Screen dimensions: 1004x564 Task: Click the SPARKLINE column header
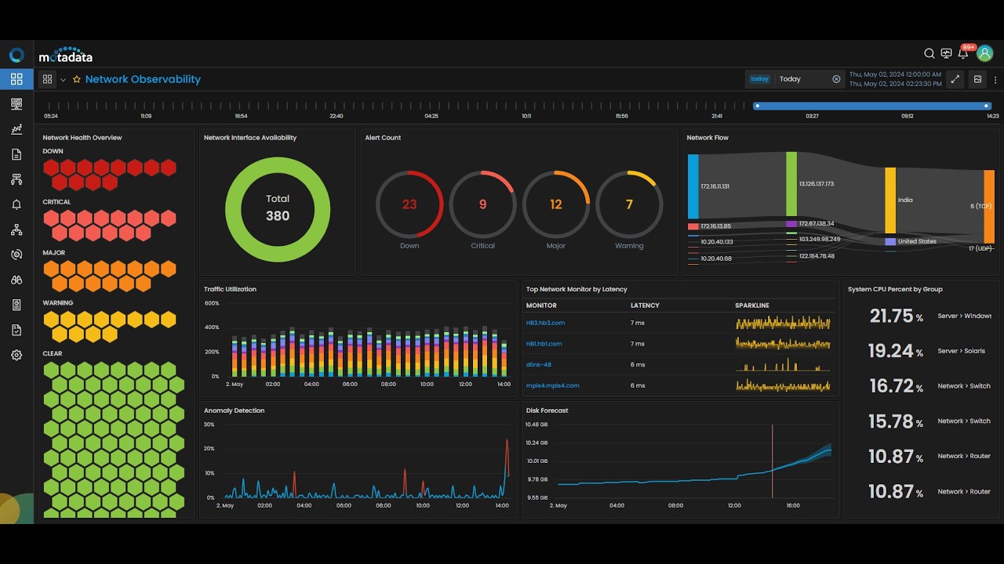[x=752, y=305]
